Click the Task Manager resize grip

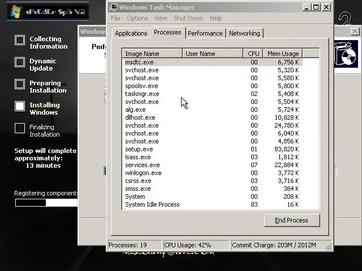(x=328, y=247)
